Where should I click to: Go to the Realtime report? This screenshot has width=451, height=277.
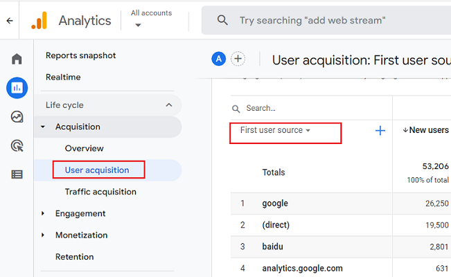[x=63, y=77]
